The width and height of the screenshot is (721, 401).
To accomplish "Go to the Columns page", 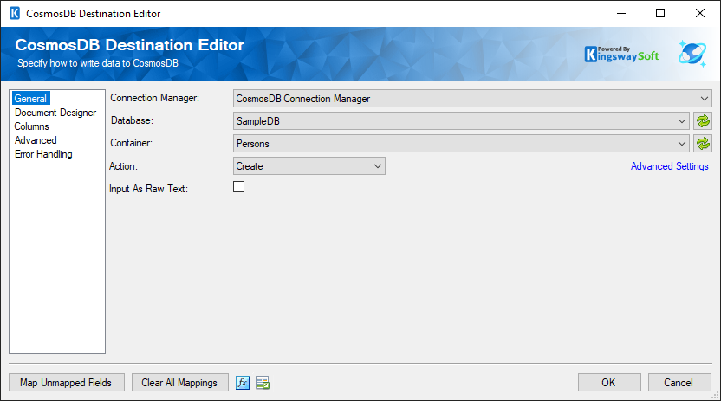I will pos(32,126).
